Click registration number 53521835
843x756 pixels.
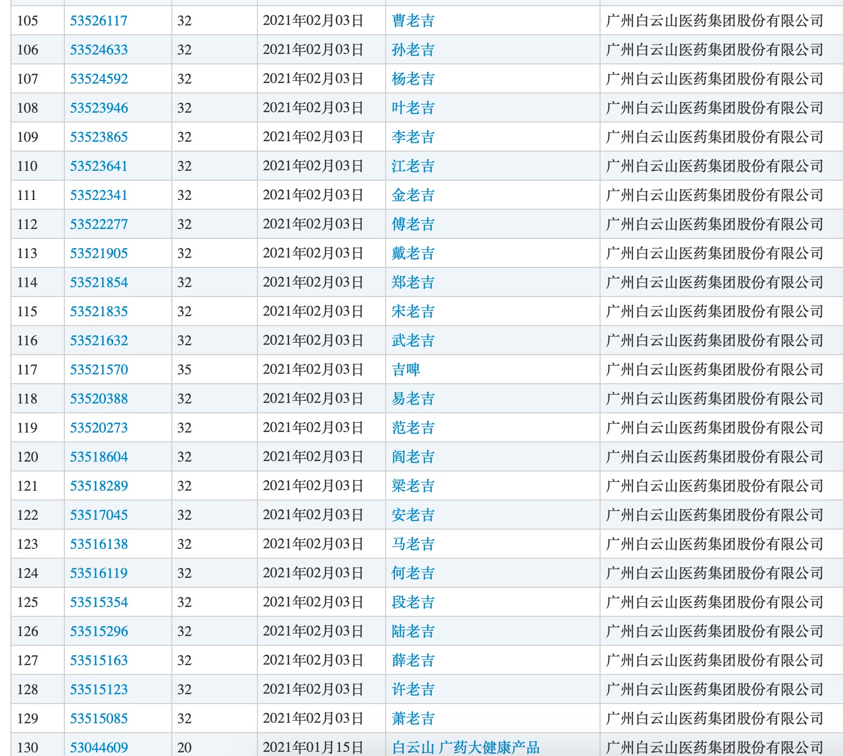coord(99,312)
